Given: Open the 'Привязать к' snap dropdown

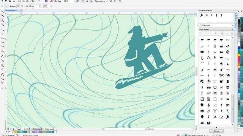Looking at the screenshot, I should pyautogui.click(x=101, y=1).
